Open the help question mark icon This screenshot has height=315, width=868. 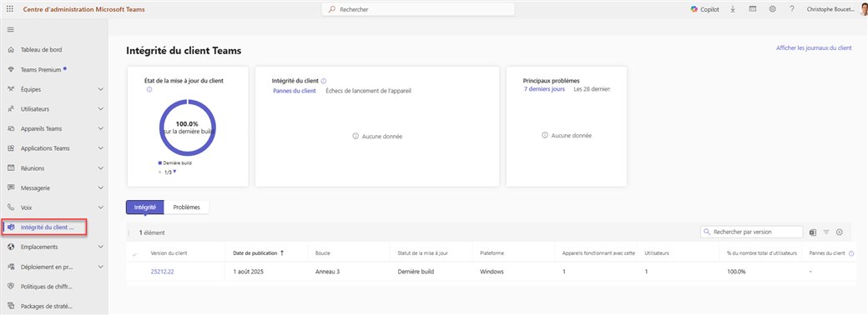pyautogui.click(x=792, y=9)
